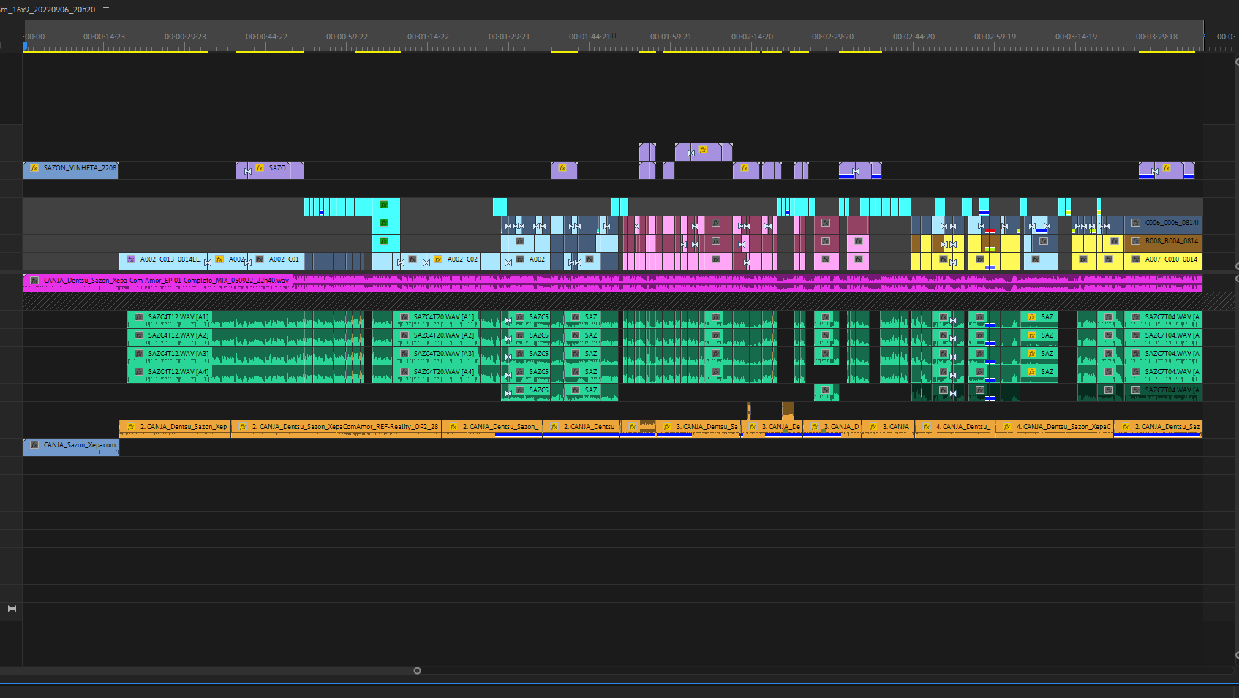Click fx badge on the SAZO title clip
Viewport: 1239px width, 698px height.
260,168
